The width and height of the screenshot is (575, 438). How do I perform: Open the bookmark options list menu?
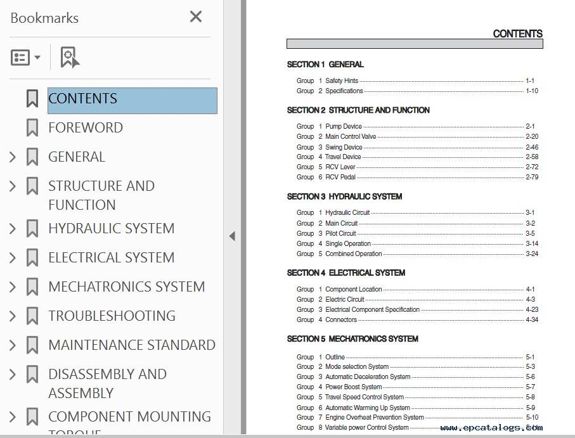point(25,58)
